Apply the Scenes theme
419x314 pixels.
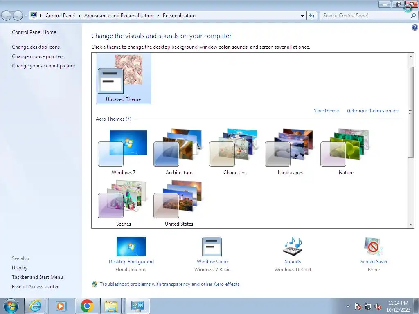coord(123,204)
